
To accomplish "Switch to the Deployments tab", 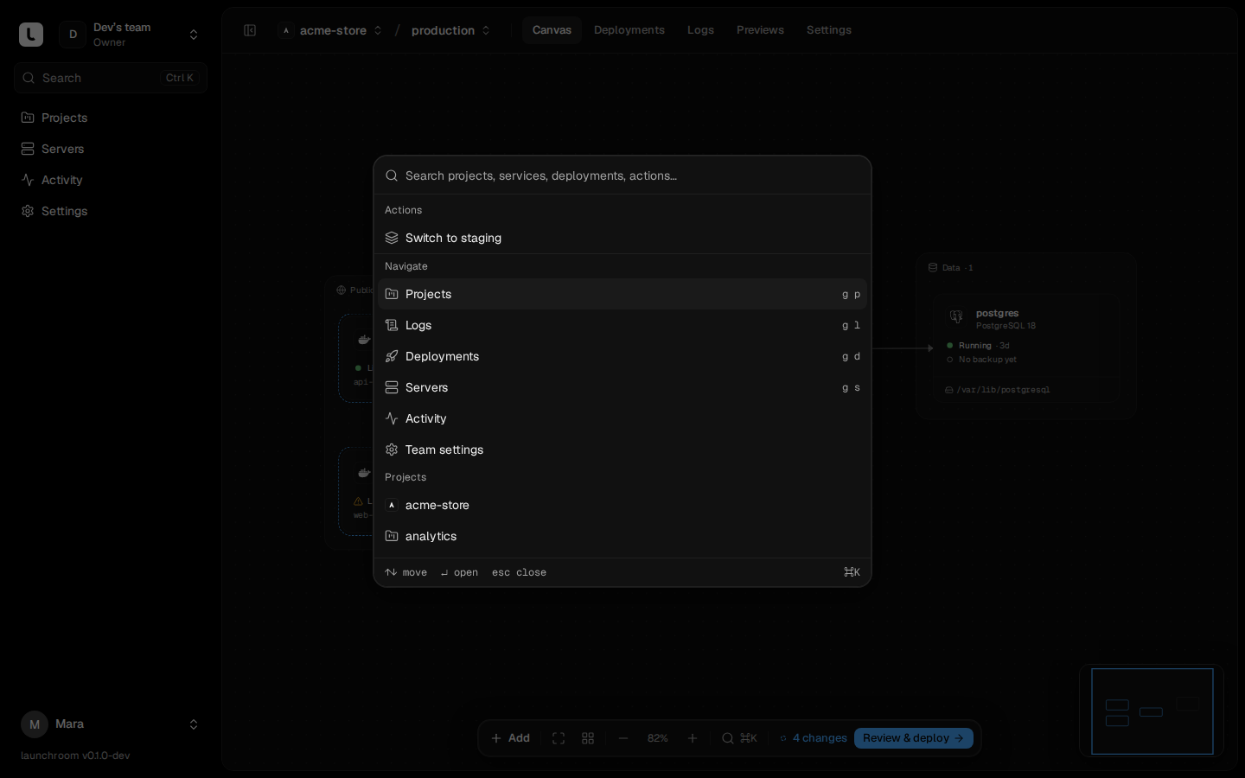I will point(629,30).
